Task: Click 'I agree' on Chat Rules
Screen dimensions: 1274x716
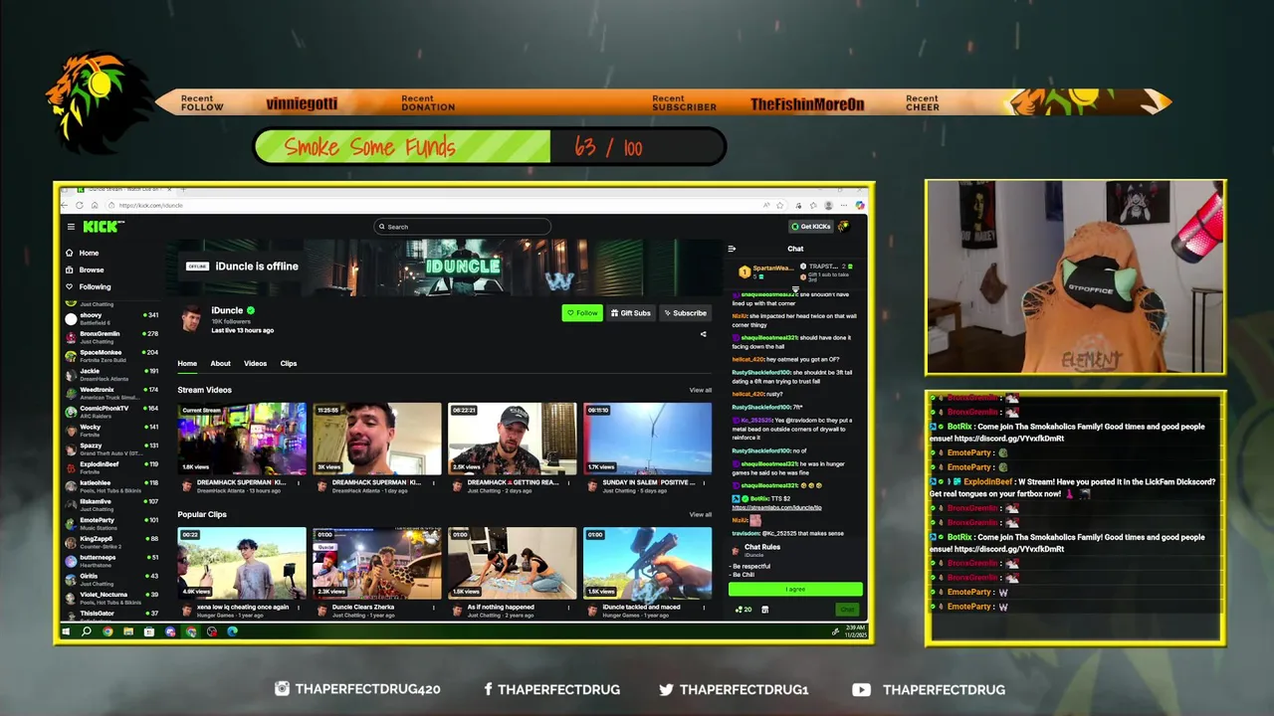Action: point(795,589)
